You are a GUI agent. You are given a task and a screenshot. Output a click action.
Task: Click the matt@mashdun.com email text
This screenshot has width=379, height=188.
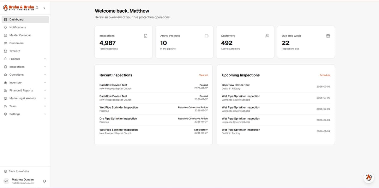coord(23,183)
